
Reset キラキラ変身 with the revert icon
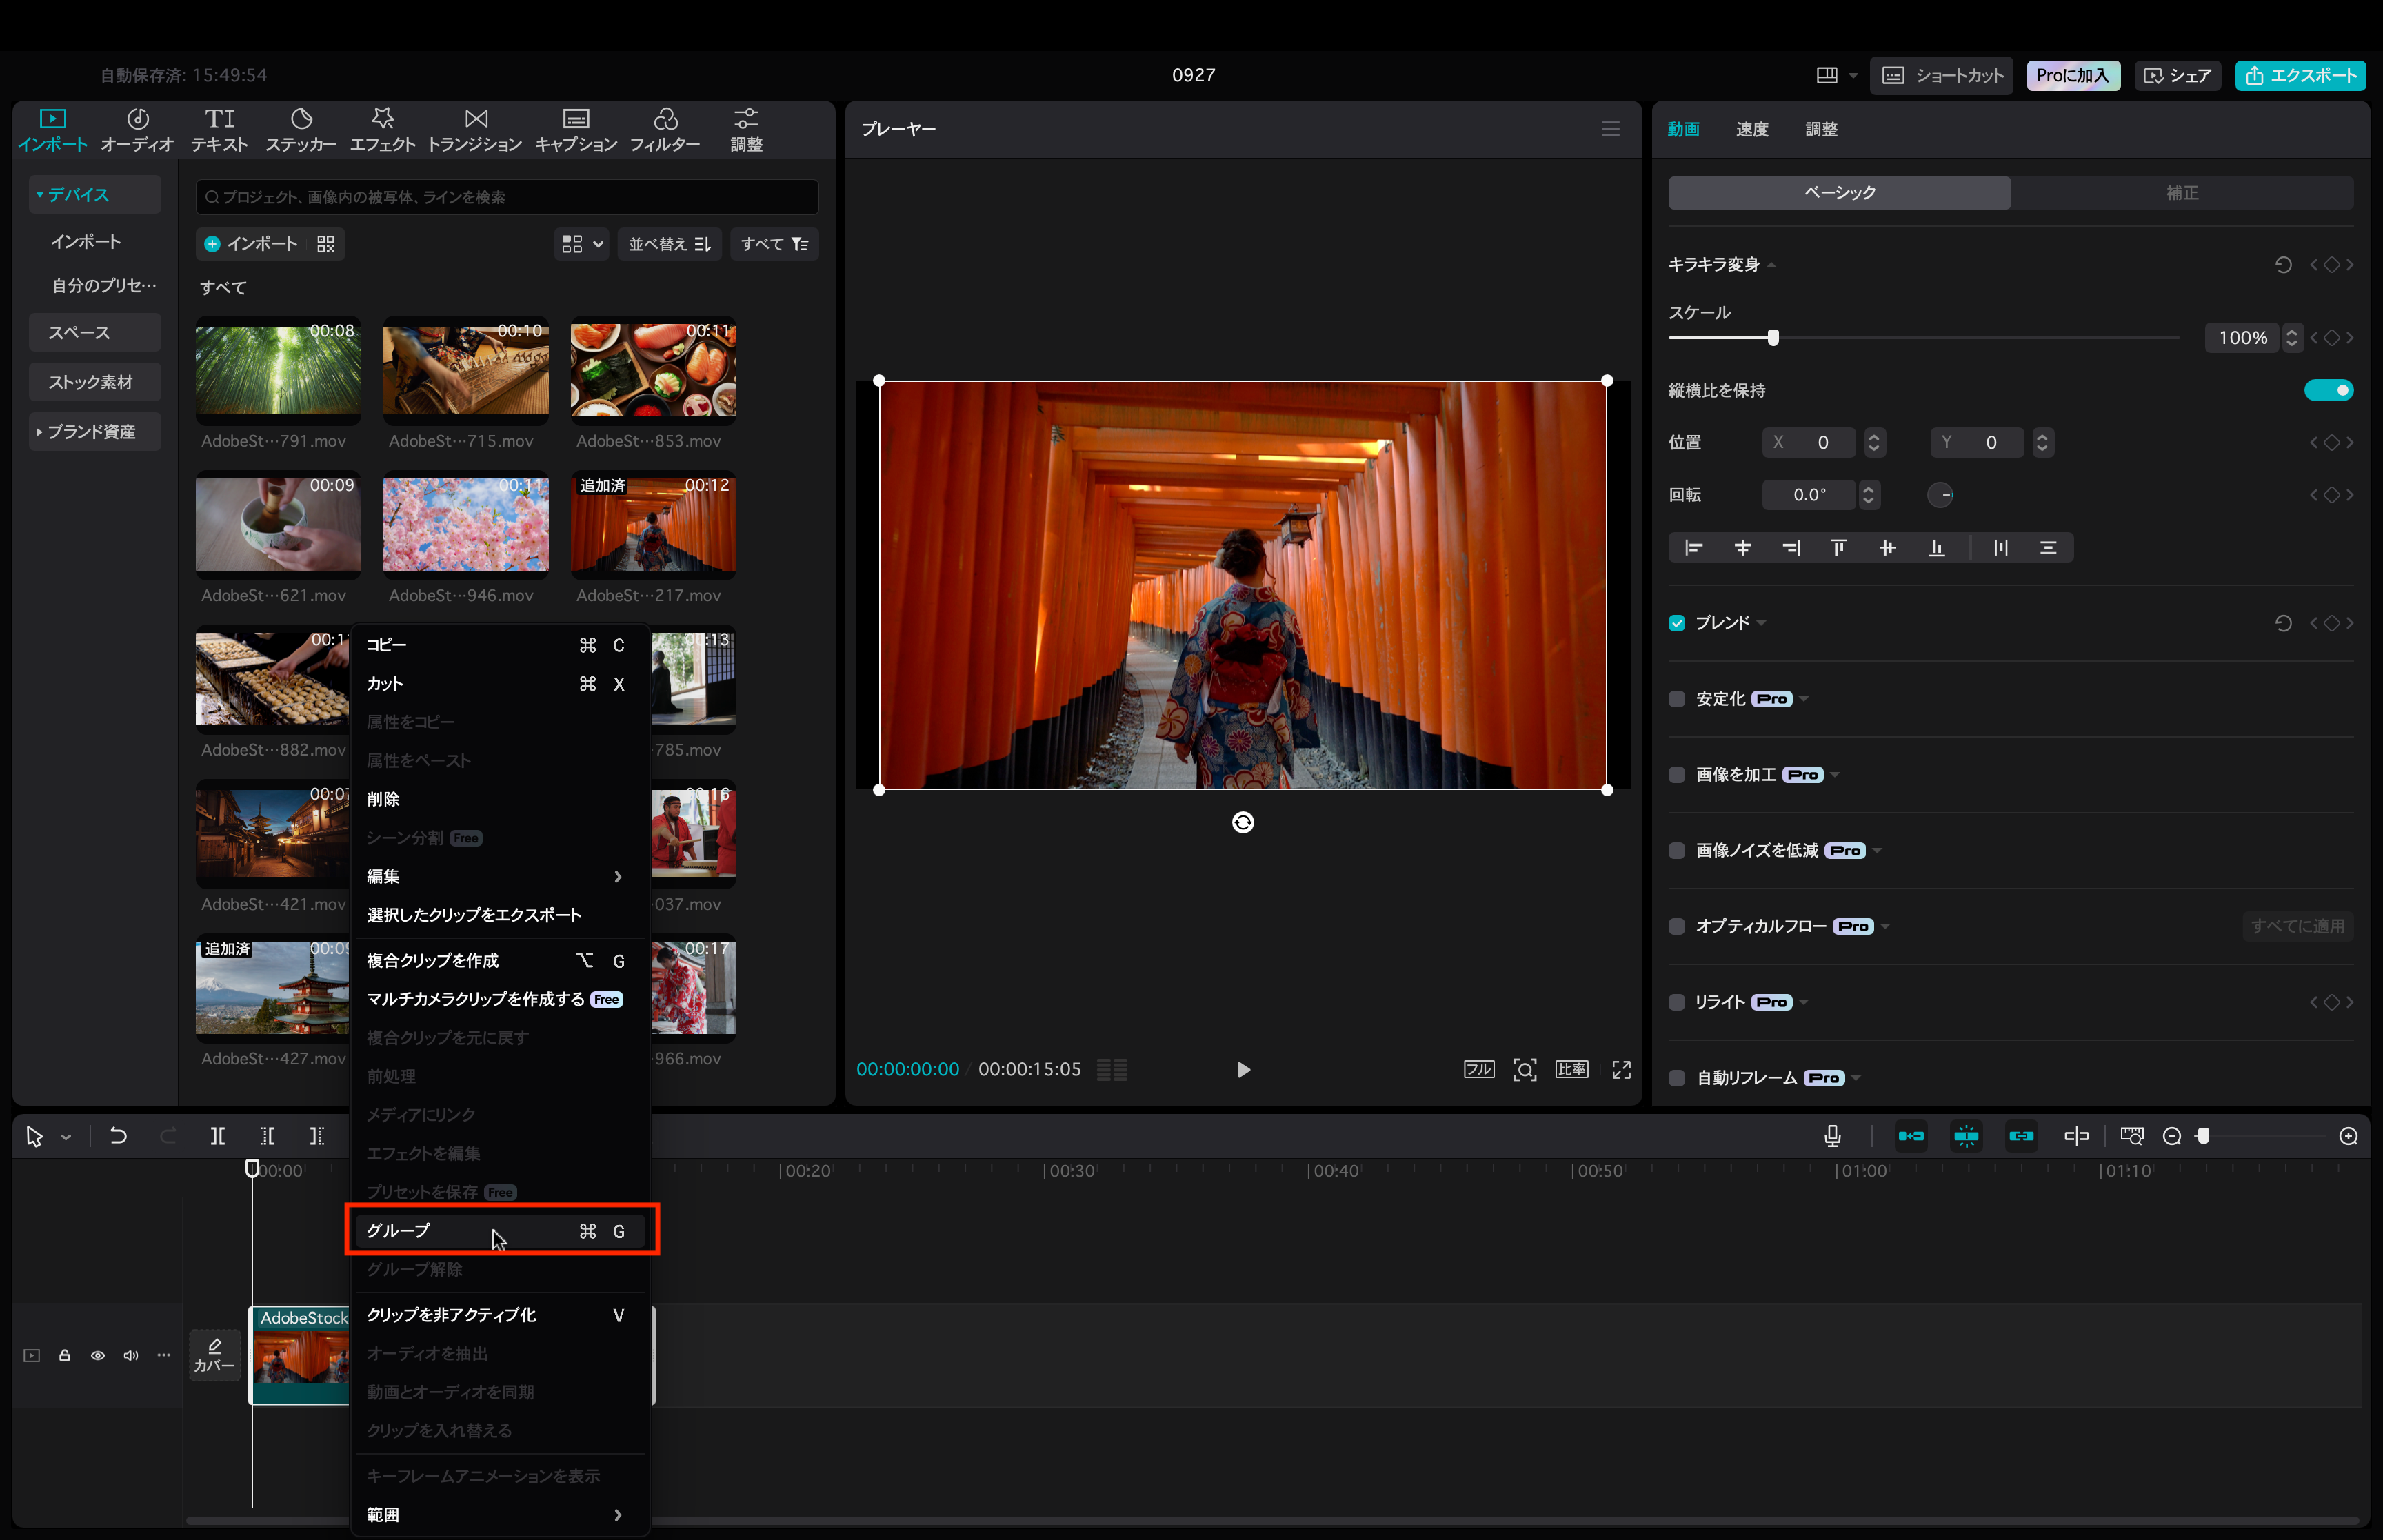(2283, 265)
